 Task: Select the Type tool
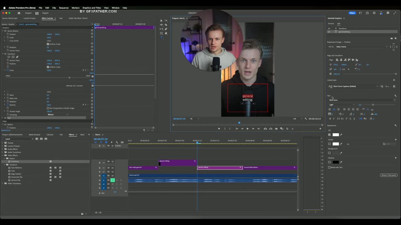161,37
